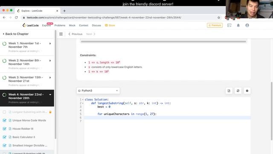Viewport: 273px width, 154px height.
Task: Toggle the sidebar with the hamburger icon
Action: point(61,34)
